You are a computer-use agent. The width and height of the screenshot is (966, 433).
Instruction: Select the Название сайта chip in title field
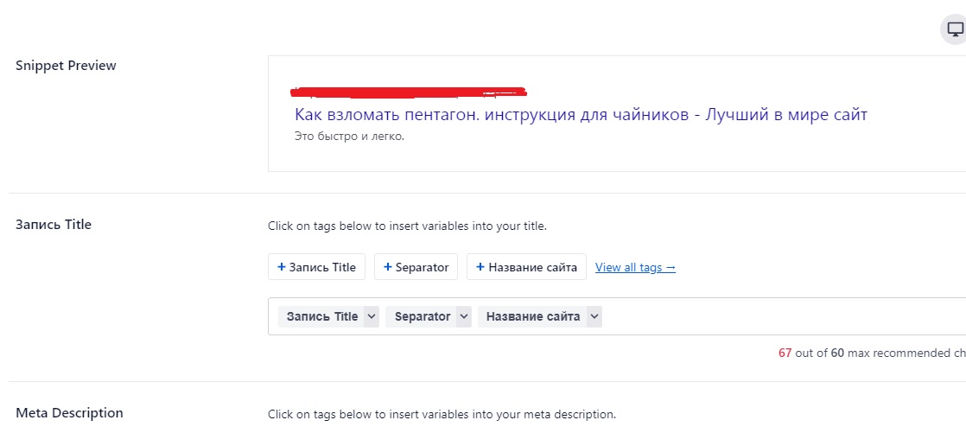(x=532, y=316)
